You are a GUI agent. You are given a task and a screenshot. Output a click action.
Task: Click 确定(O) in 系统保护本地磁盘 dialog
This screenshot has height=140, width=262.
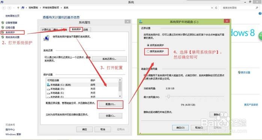click(181, 128)
